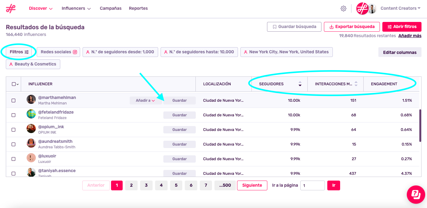Click @opium__ink profile avatar
The image size is (427, 208).
coord(31,129)
